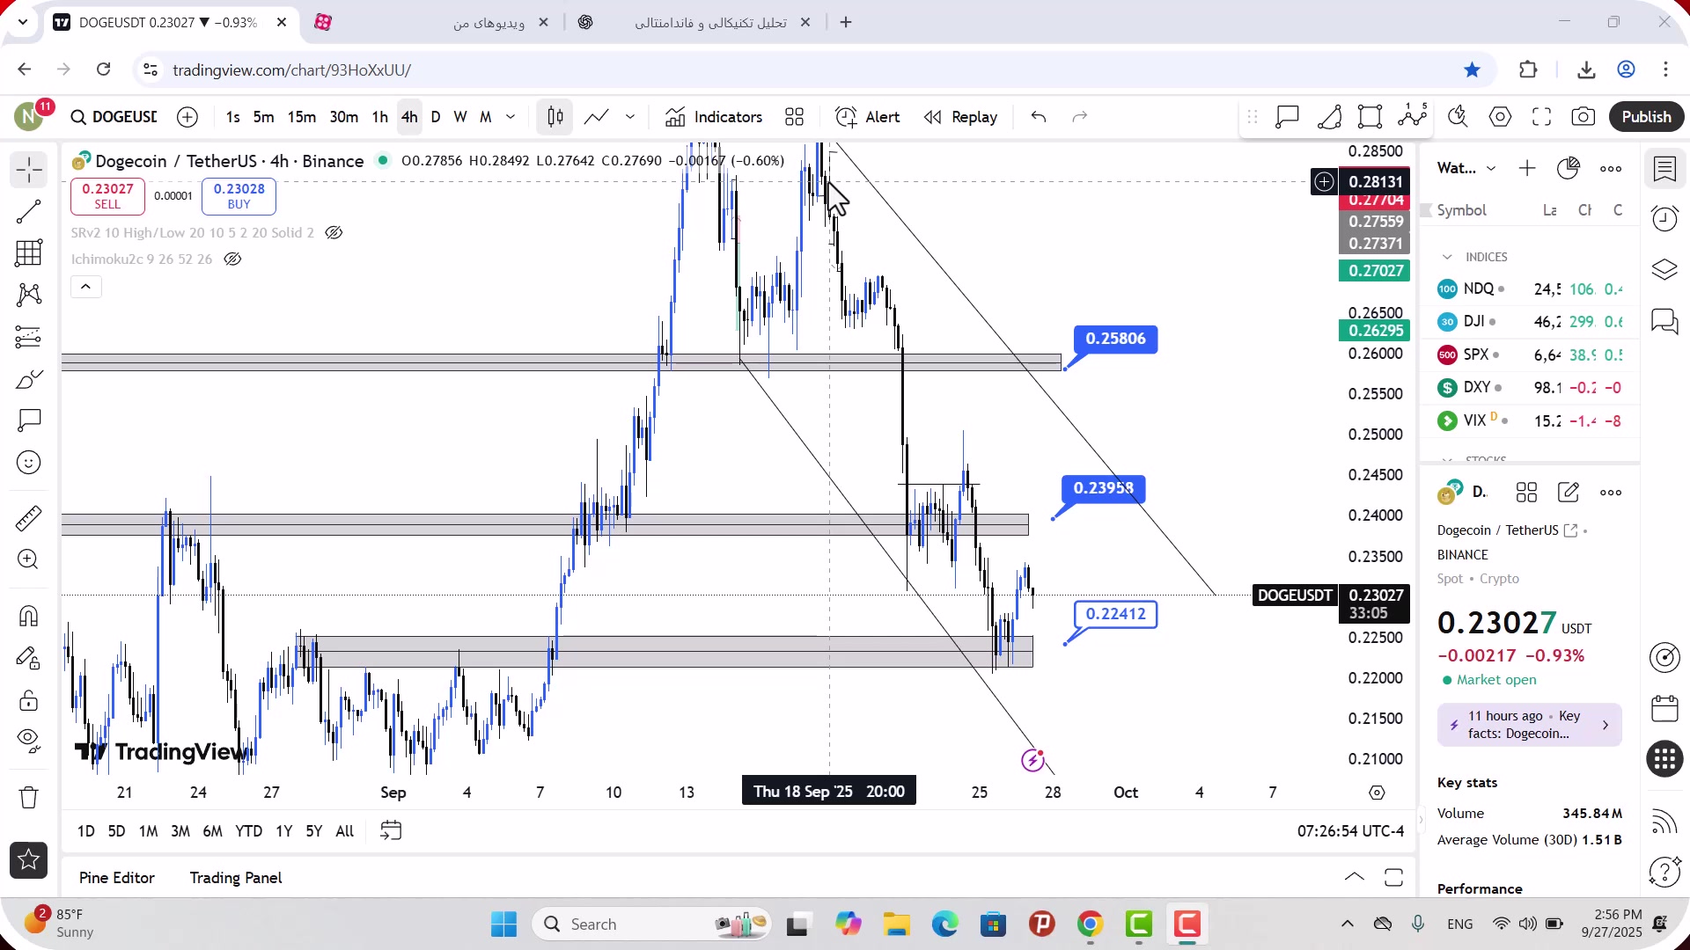Open the calendar panel in sidebar

tap(1665, 709)
